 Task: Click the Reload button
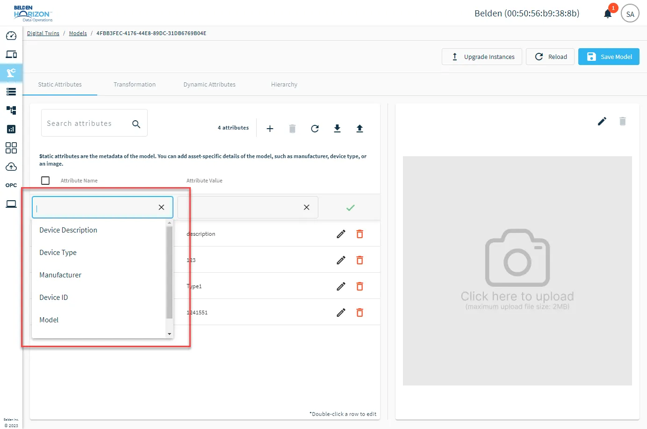(x=550, y=57)
